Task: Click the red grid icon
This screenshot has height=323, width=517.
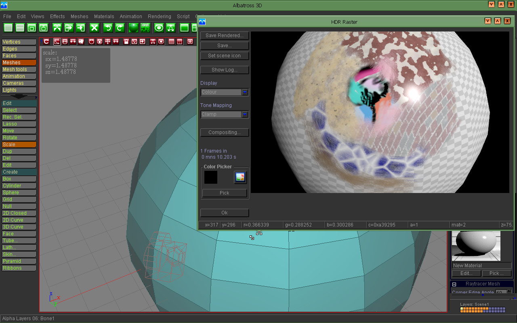Action: pyautogui.click(x=172, y=42)
